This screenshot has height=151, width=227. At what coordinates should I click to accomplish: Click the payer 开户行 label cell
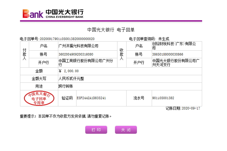43,63
